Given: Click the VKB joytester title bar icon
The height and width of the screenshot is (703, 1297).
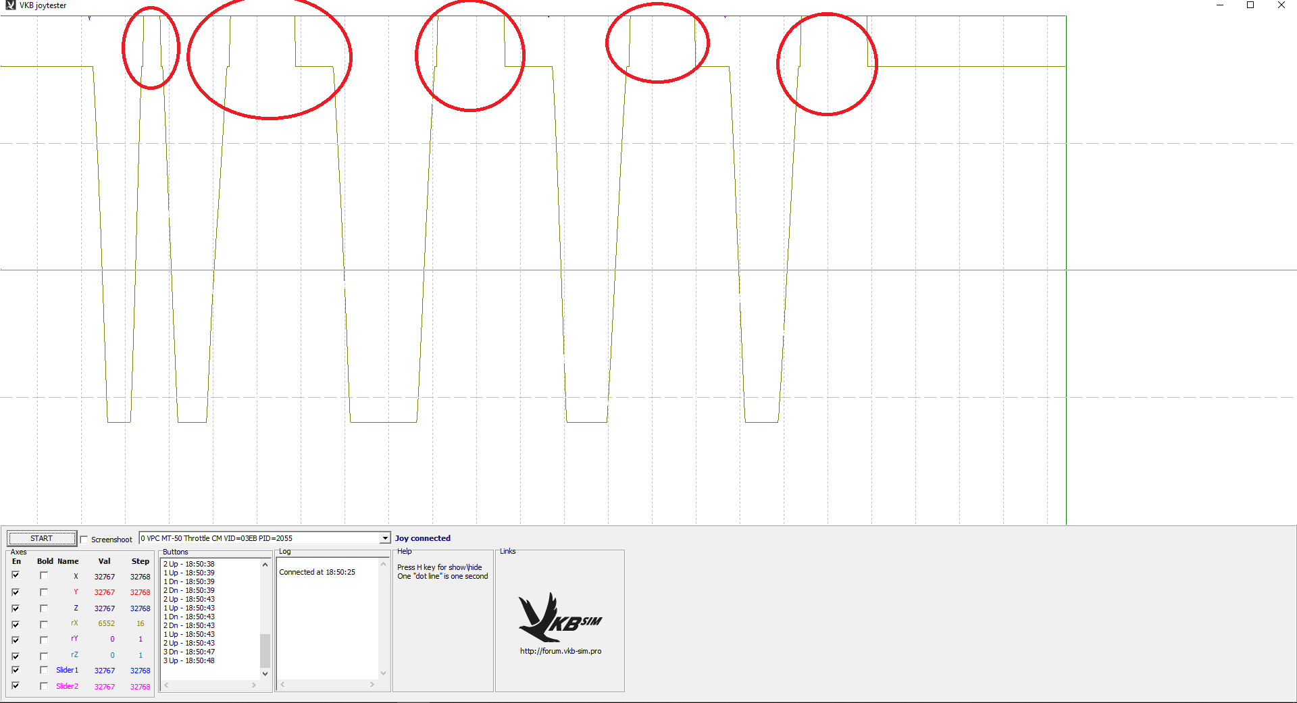Looking at the screenshot, I should click(x=10, y=5).
